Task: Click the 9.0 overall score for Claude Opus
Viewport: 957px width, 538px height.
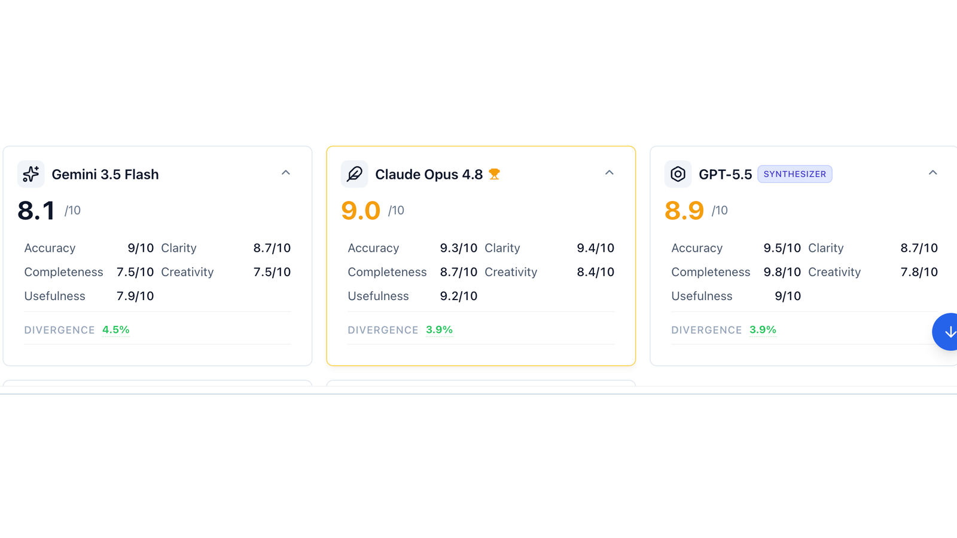Action: point(361,210)
